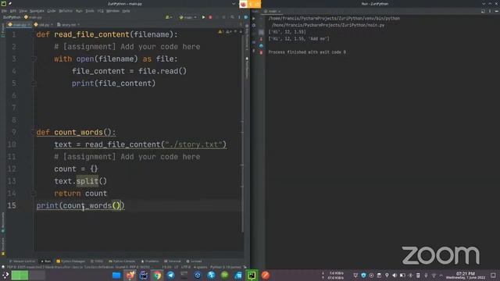Collapse the with-open block on line 3
Image resolution: width=500 pixels, height=281 pixels.
tap(34, 59)
